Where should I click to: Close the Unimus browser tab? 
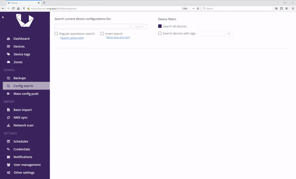click(39, 3)
